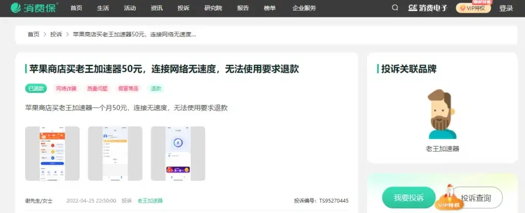Viewport: 525px width, 213px height.
Task: Open the 榜单 nav menu item
Action: pyautogui.click(x=270, y=8)
